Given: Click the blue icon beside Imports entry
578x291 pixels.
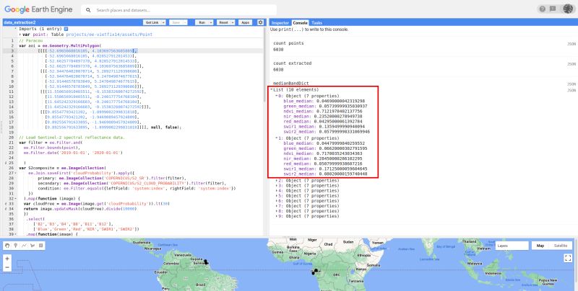Looking at the screenshot, I should click(66, 29).
